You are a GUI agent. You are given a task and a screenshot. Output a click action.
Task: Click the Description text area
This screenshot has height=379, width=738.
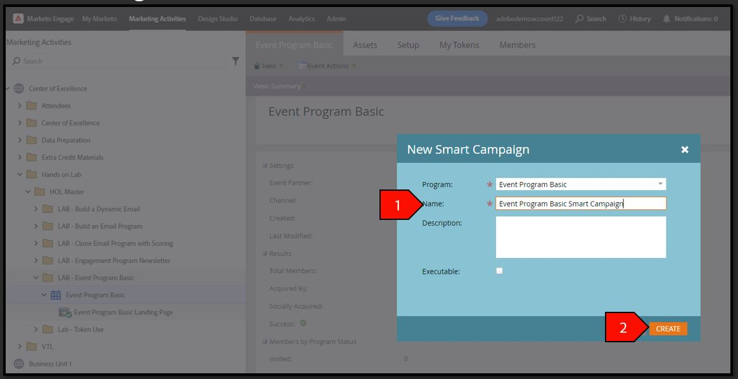(581, 237)
